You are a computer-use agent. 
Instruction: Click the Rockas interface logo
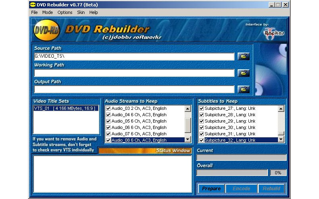click(x=274, y=33)
